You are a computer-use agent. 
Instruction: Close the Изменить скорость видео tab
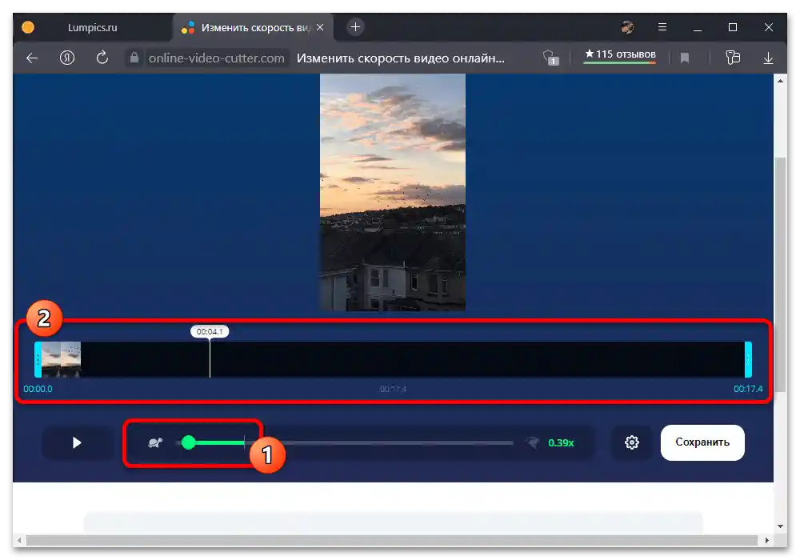pos(320,27)
